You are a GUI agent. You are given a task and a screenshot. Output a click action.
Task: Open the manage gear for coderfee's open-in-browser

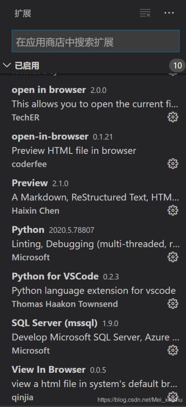[x=173, y=164]
